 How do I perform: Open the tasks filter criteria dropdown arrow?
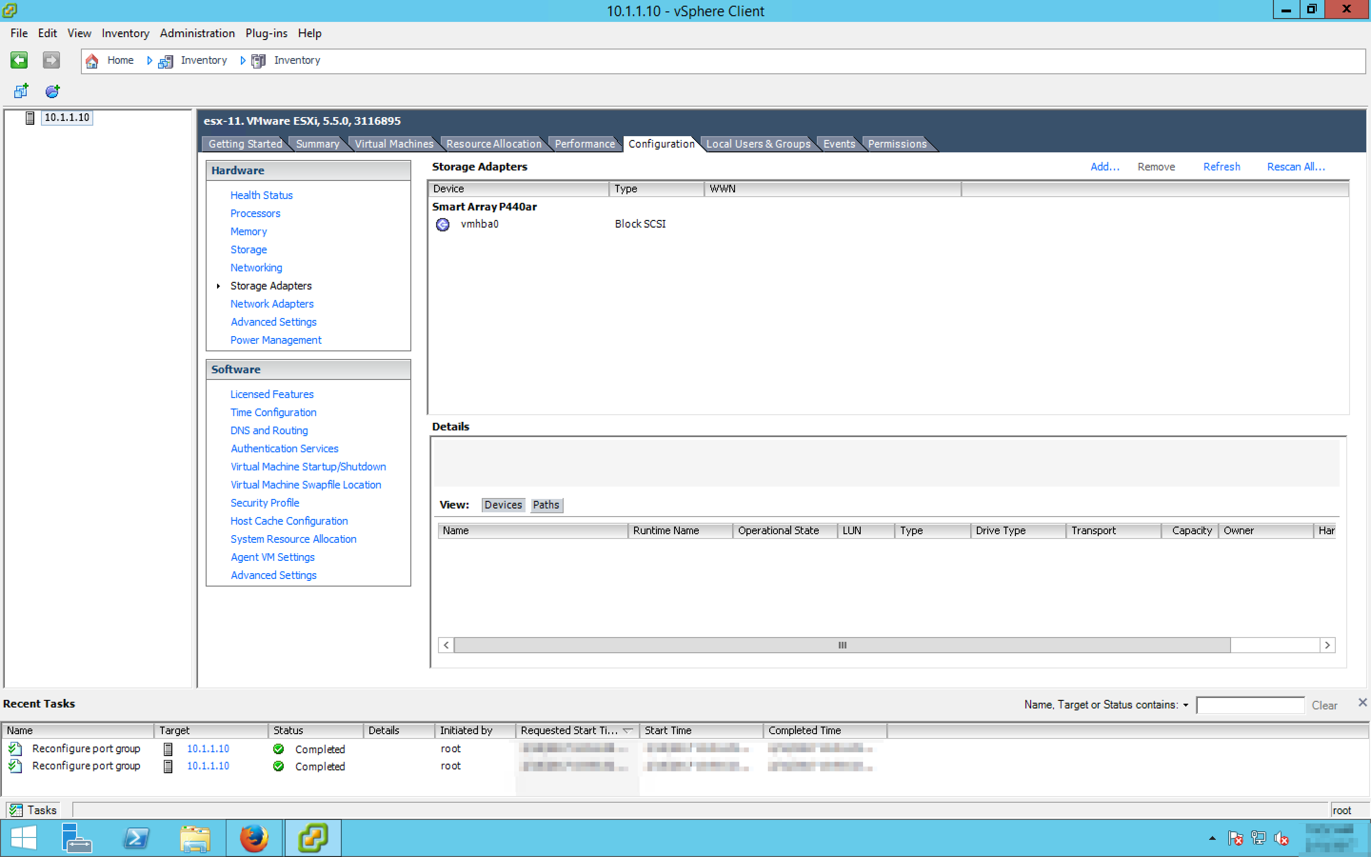1185,705
